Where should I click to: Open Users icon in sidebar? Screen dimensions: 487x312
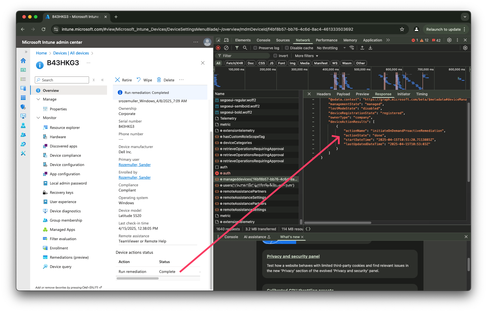click(23, 125)
